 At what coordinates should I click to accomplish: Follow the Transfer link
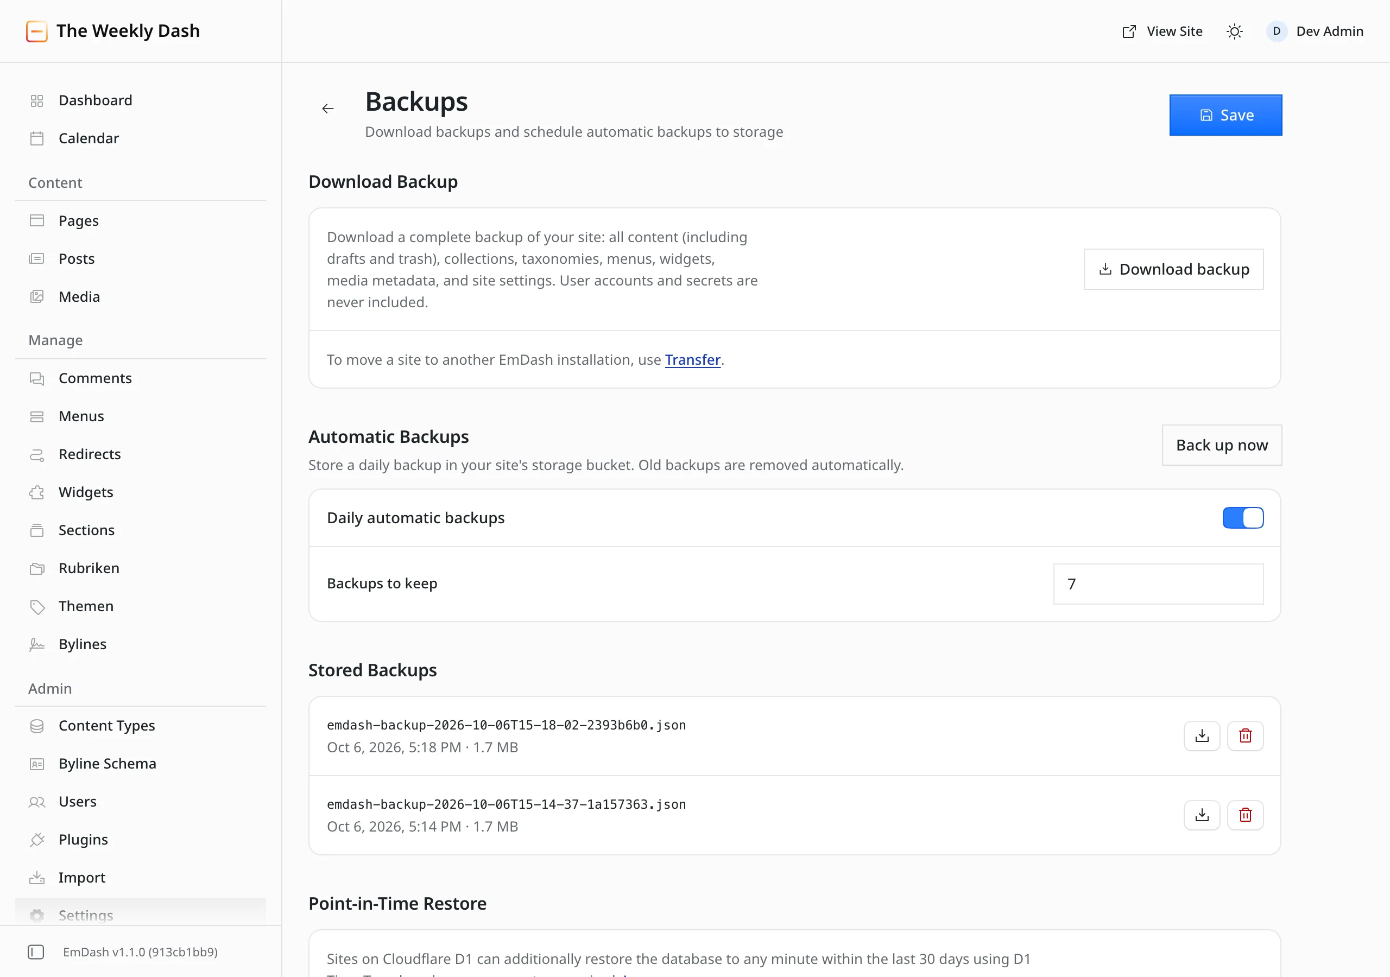coord(693,359)
